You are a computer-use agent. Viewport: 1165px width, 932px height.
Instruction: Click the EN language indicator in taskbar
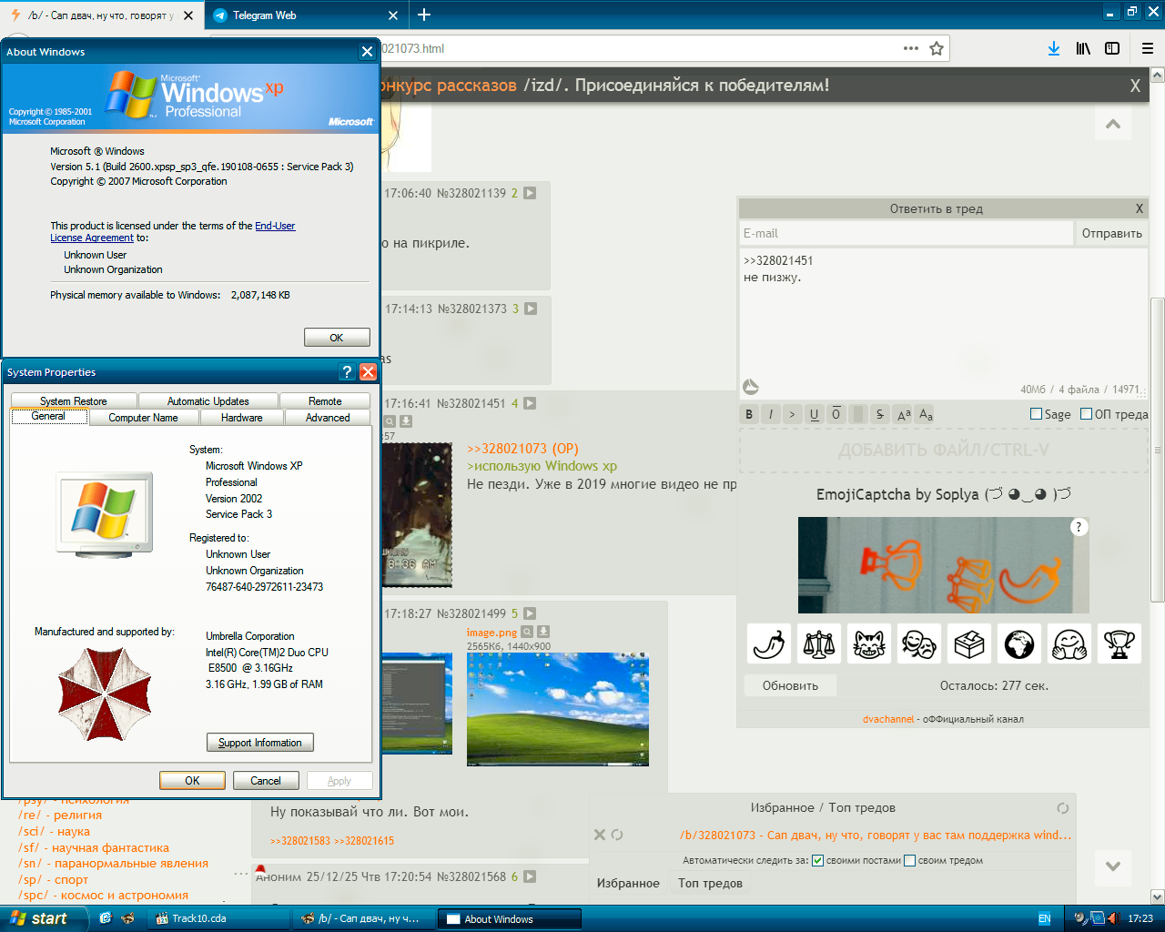(1045, 918)
